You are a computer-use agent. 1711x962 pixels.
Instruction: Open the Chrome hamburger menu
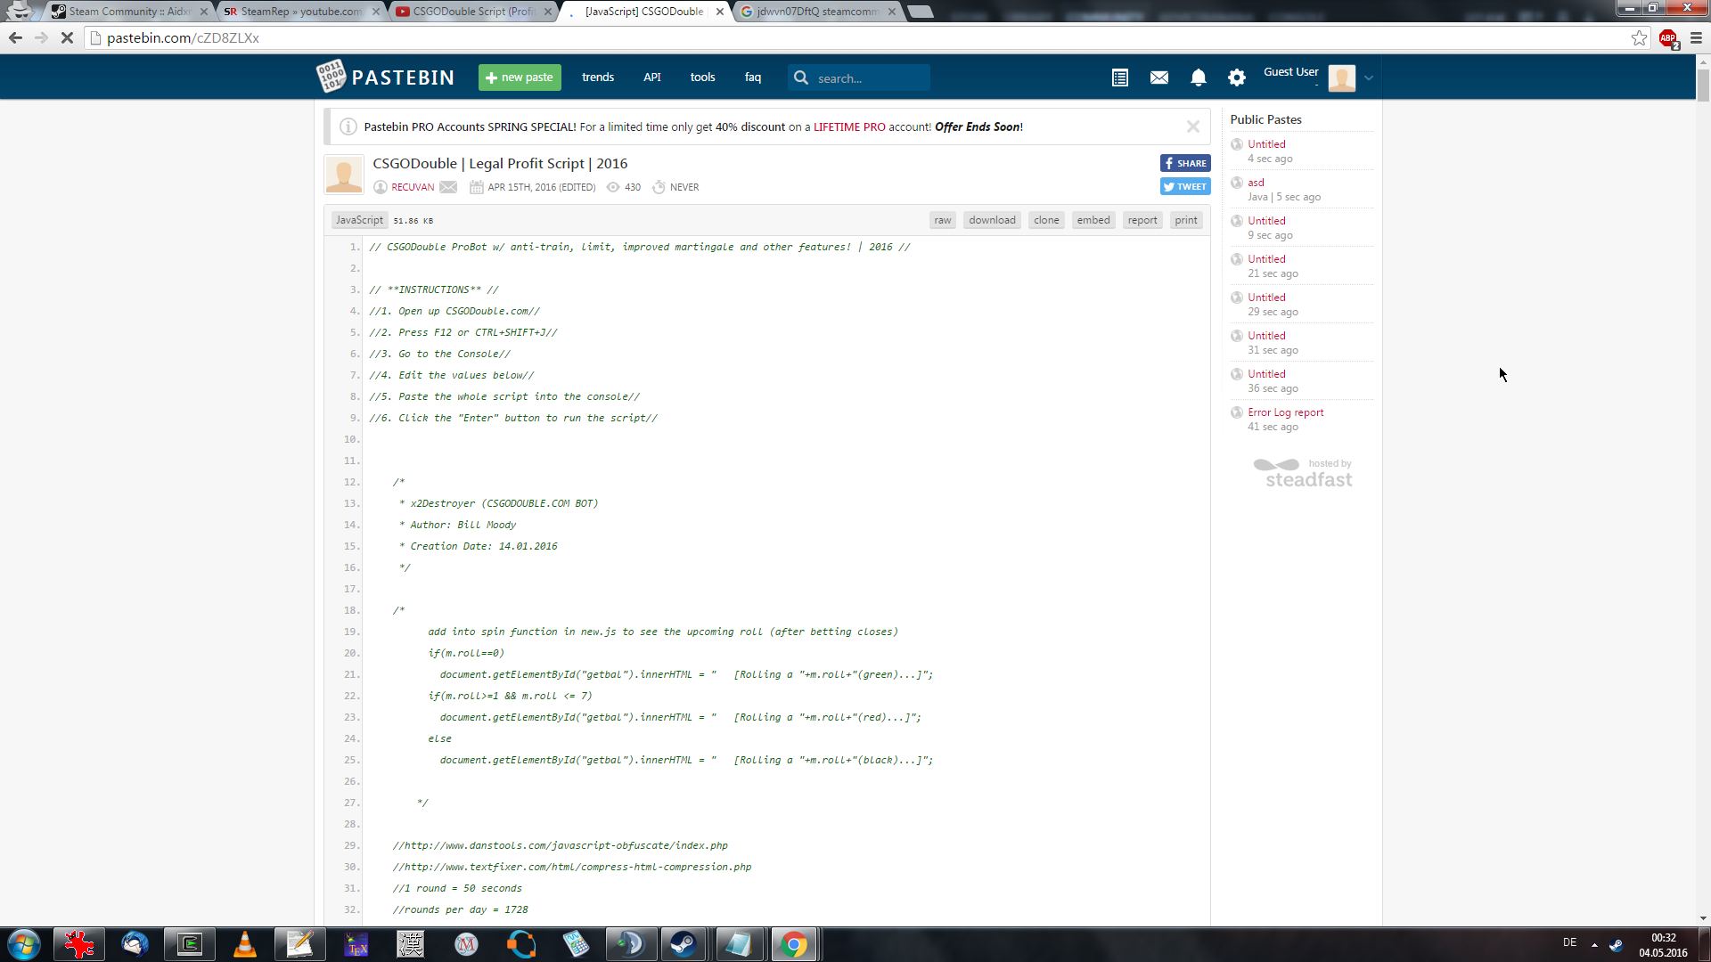(1696, 37)
